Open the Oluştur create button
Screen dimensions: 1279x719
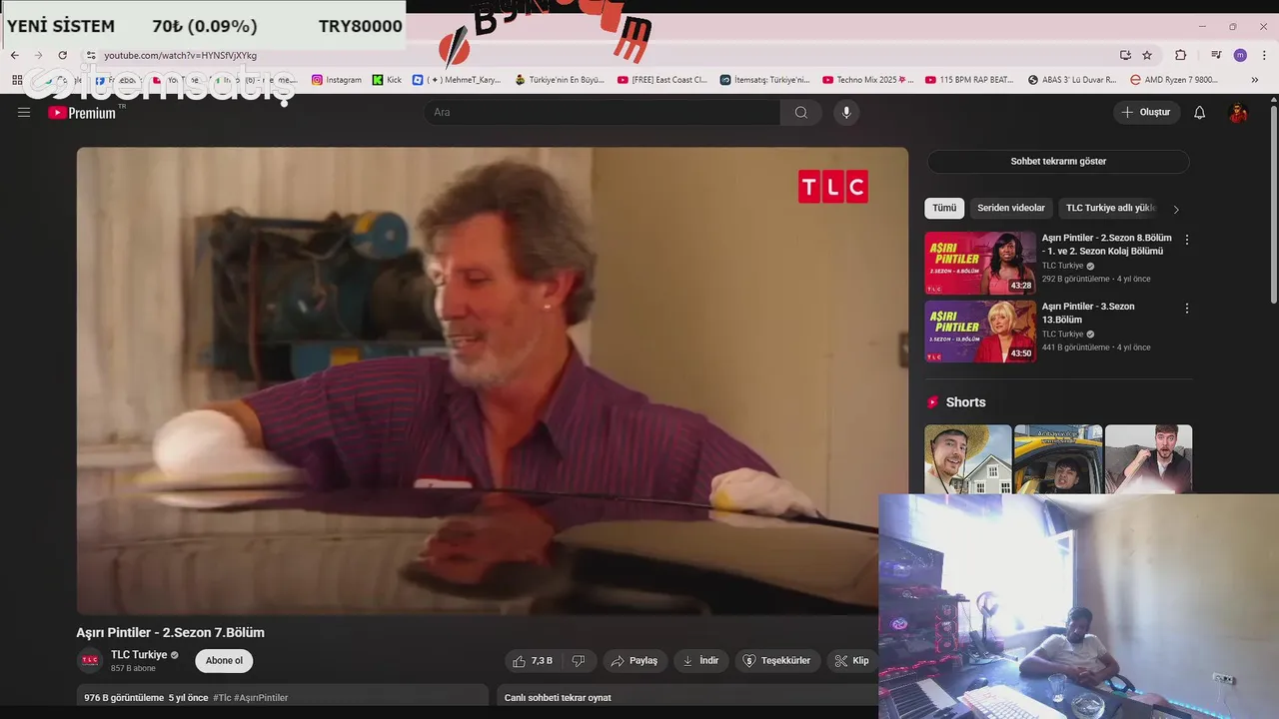click(1146, 113)
